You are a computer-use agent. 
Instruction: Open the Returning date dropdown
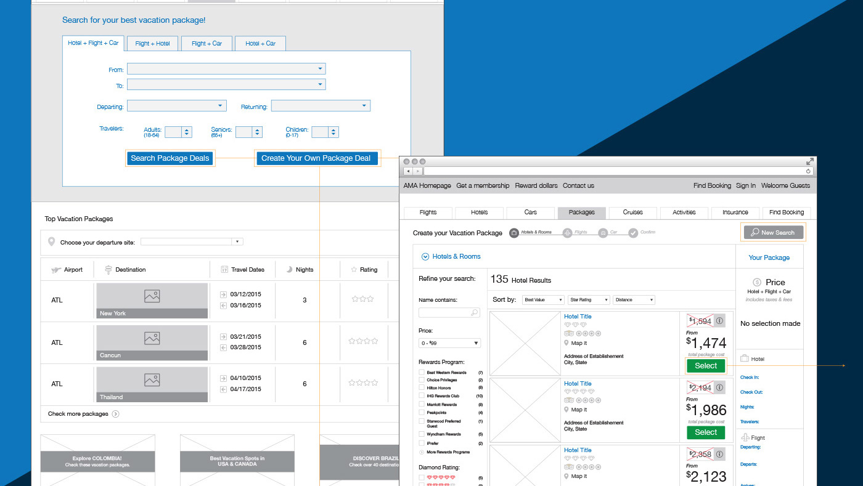321,106
